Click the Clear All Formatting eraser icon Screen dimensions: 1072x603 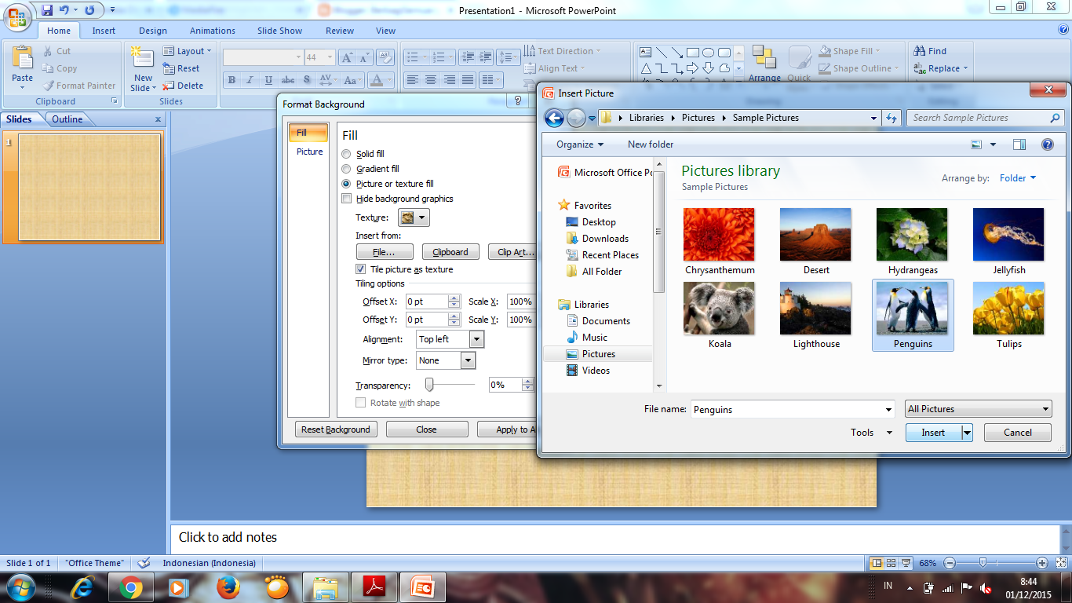tap(385, 57)
